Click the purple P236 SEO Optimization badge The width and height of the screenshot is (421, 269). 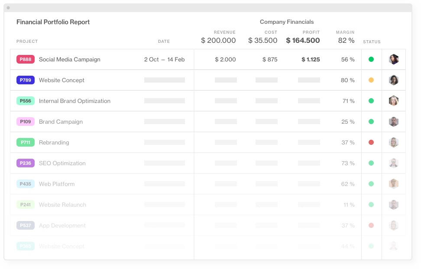click(x=25, y=163)
